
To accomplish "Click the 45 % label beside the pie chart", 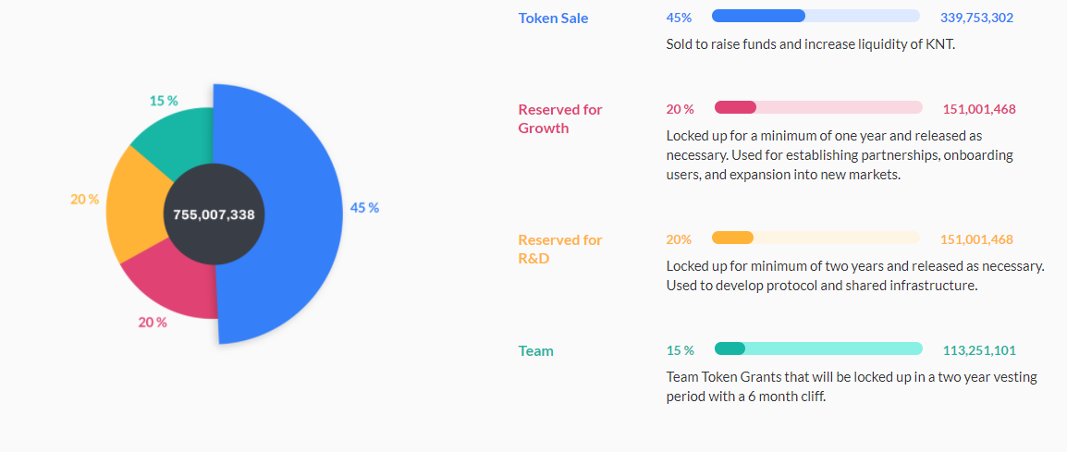I will click(x=364, y=208).
